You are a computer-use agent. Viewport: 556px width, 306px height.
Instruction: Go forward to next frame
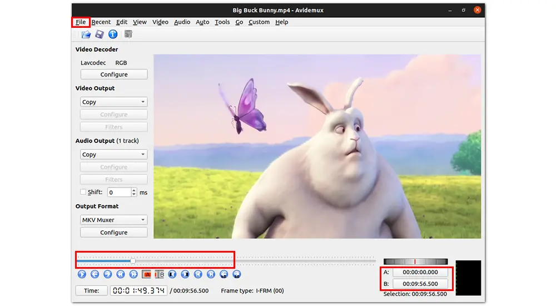click(x=108, y=274)
